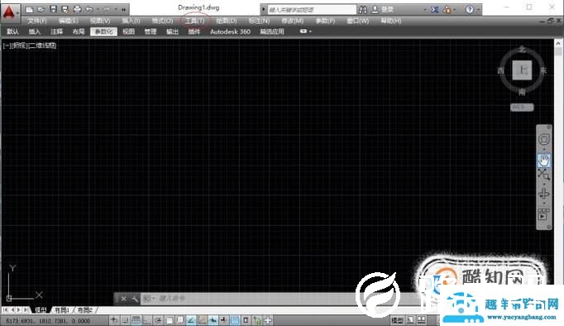Open the 格式(O) menu
Viewport: 564px width, 326px height.
pyautogui.click(x=162, y=21)
